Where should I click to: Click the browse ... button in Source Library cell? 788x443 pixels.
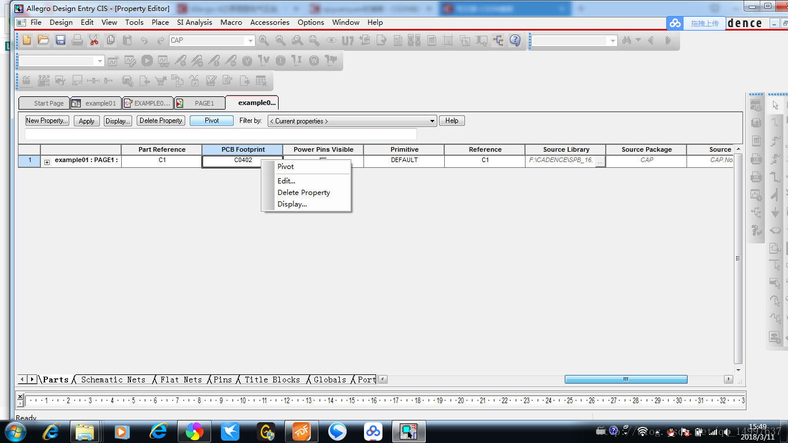tap(600, 162)
